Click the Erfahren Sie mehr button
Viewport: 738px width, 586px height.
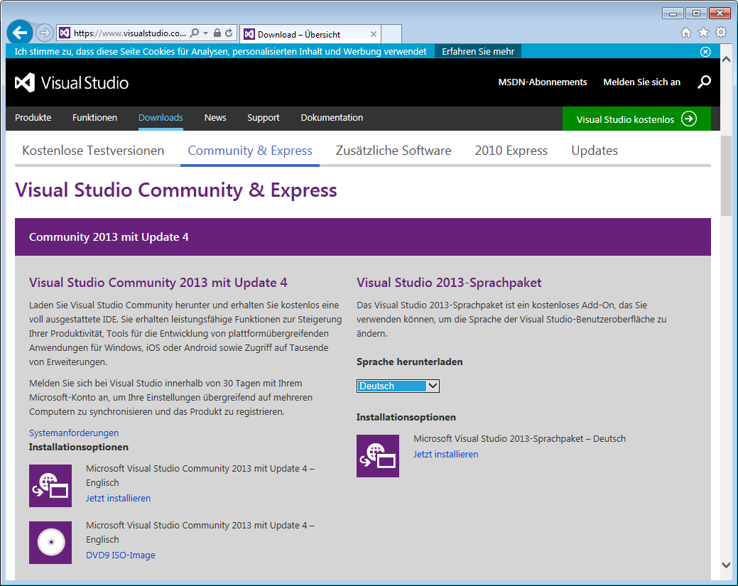coord(477,52)
